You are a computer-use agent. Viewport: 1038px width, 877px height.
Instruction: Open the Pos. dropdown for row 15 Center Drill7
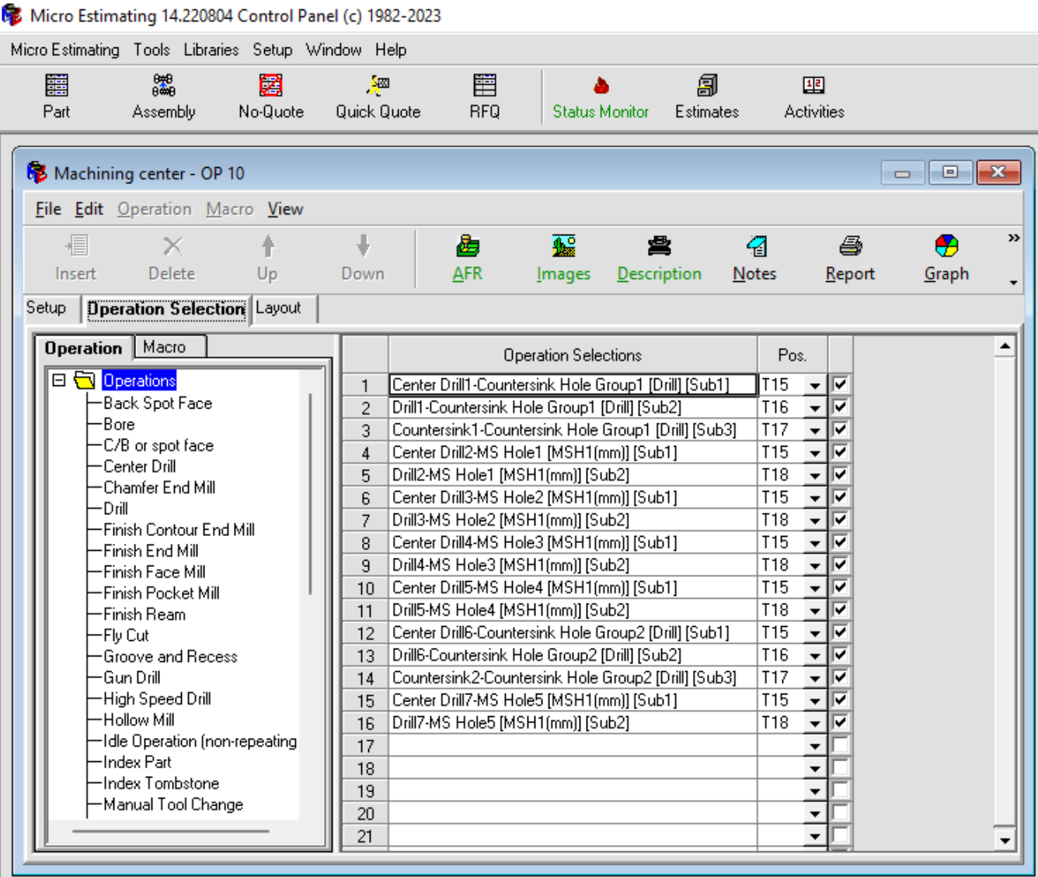815,701
